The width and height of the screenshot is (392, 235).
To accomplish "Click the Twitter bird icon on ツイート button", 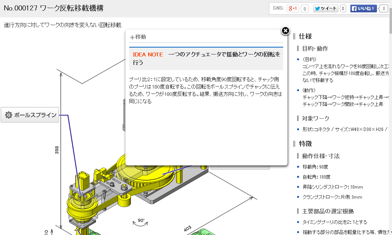I will 317,8.
